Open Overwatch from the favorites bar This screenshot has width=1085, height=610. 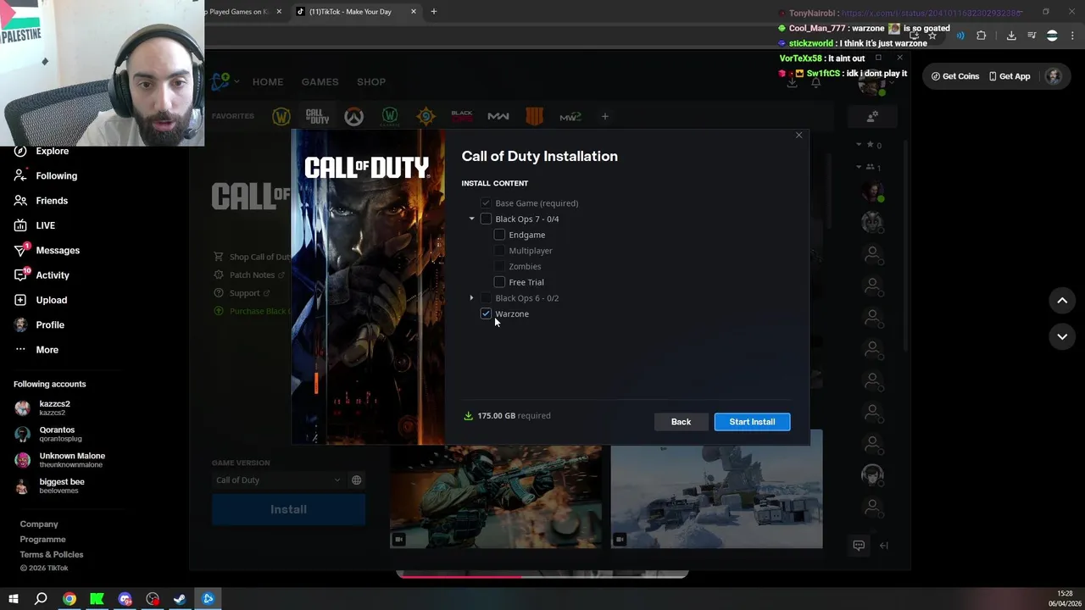[x=353, y=117]
